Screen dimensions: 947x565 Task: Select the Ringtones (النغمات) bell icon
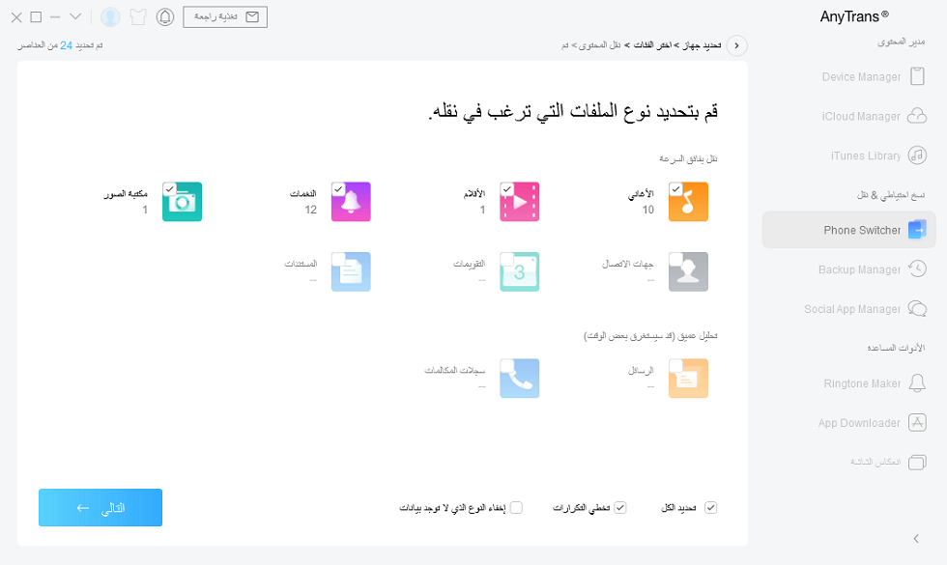pyautogui.click(x=351, y=202)
